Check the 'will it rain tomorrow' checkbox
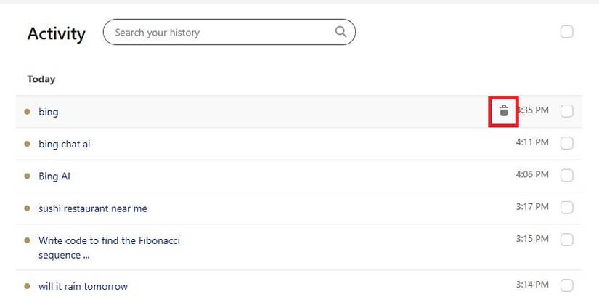Image resolution: width=599 pixels, height=297 pixels. tap(567, 285)
